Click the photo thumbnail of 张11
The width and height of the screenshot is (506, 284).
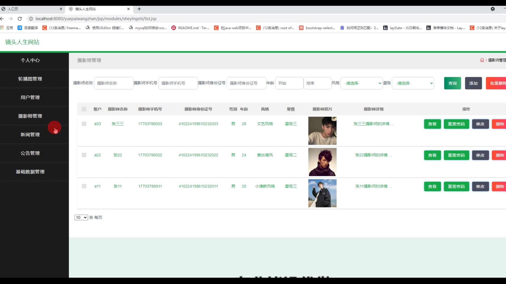322,193
